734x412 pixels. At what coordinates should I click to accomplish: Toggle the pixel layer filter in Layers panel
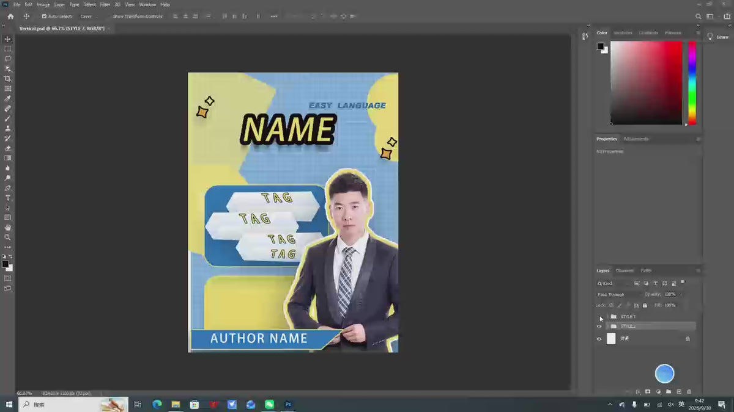click(x=637, y=283)
